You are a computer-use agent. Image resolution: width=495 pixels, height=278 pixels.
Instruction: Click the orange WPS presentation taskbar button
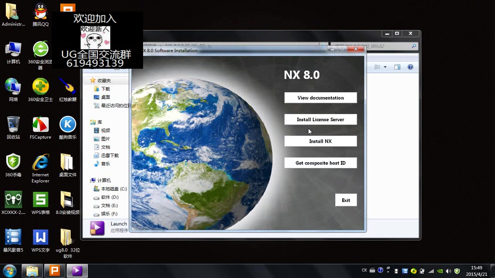tap(55, 271)
